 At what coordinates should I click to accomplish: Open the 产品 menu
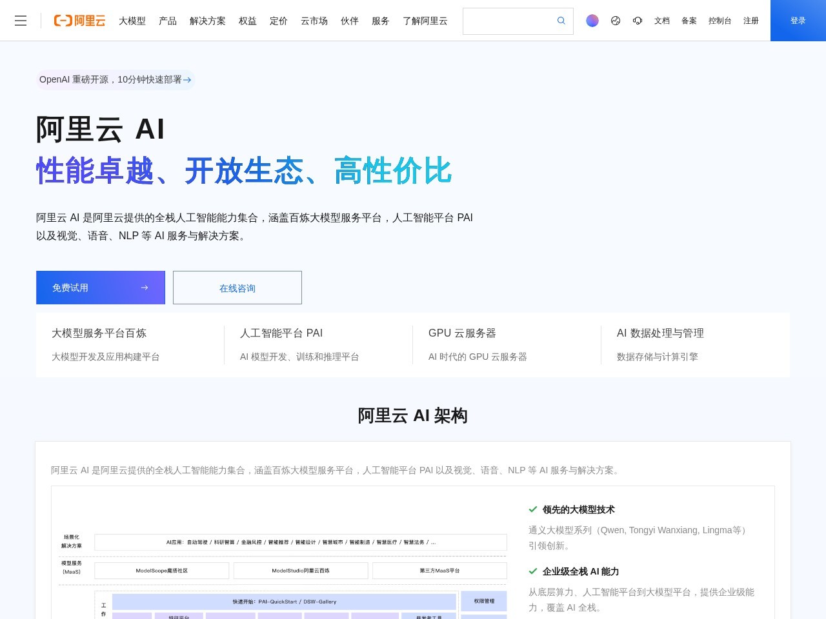[x=168, y=21]
